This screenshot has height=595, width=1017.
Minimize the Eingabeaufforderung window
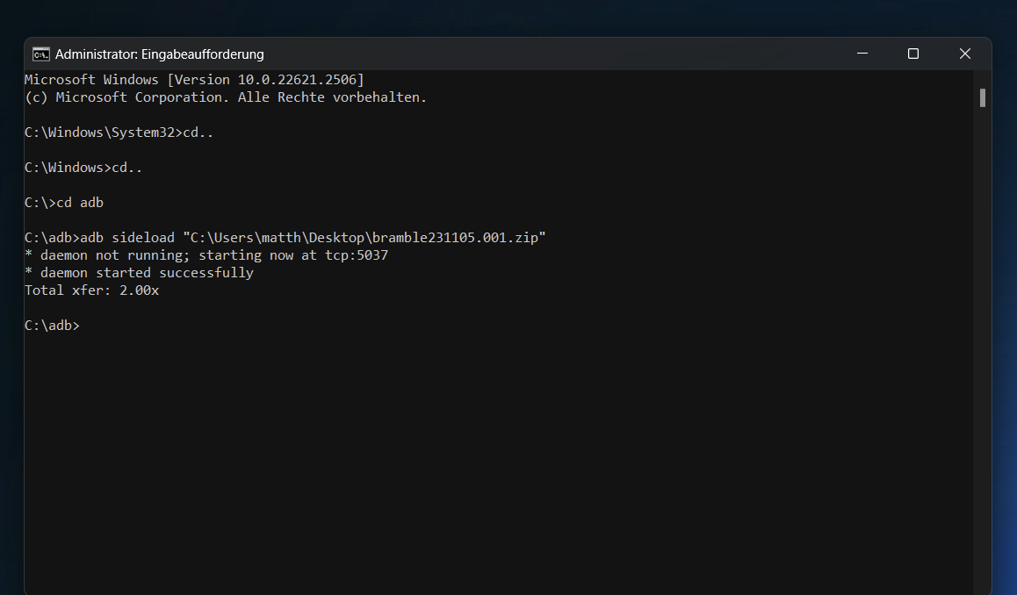(x=861, y=54)
